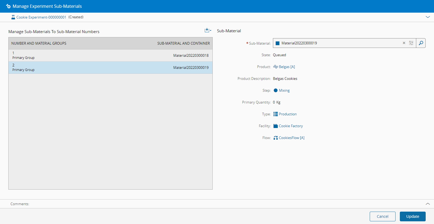Clear the Sub-Material field with X
The width and height of the screenshot is (434, 224).
click(404, 43)
